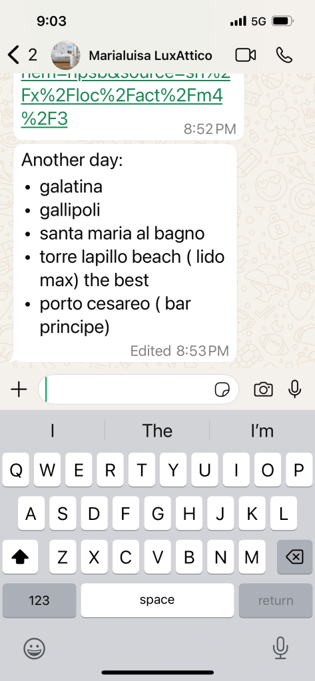This screenshot has height=681, width=315.
Task: Tap Marialuisa's profile picture
Action: [x=66, y=55]
